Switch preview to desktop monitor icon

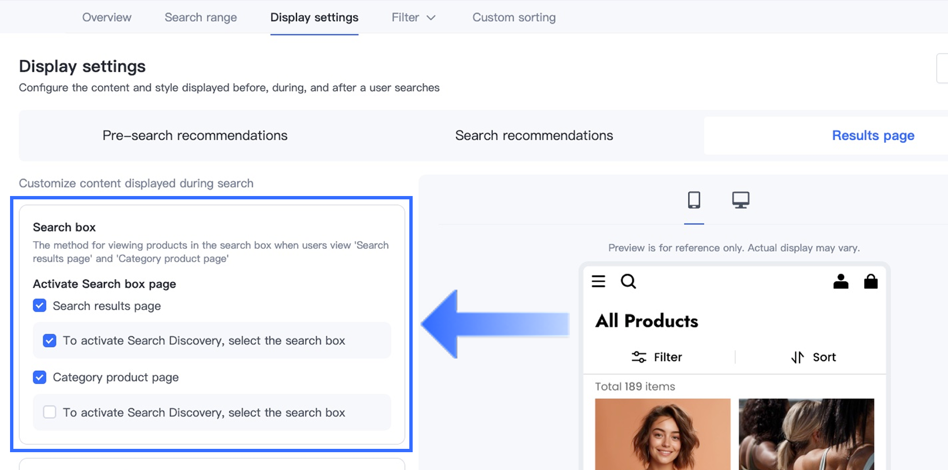[x=741, y=200]
